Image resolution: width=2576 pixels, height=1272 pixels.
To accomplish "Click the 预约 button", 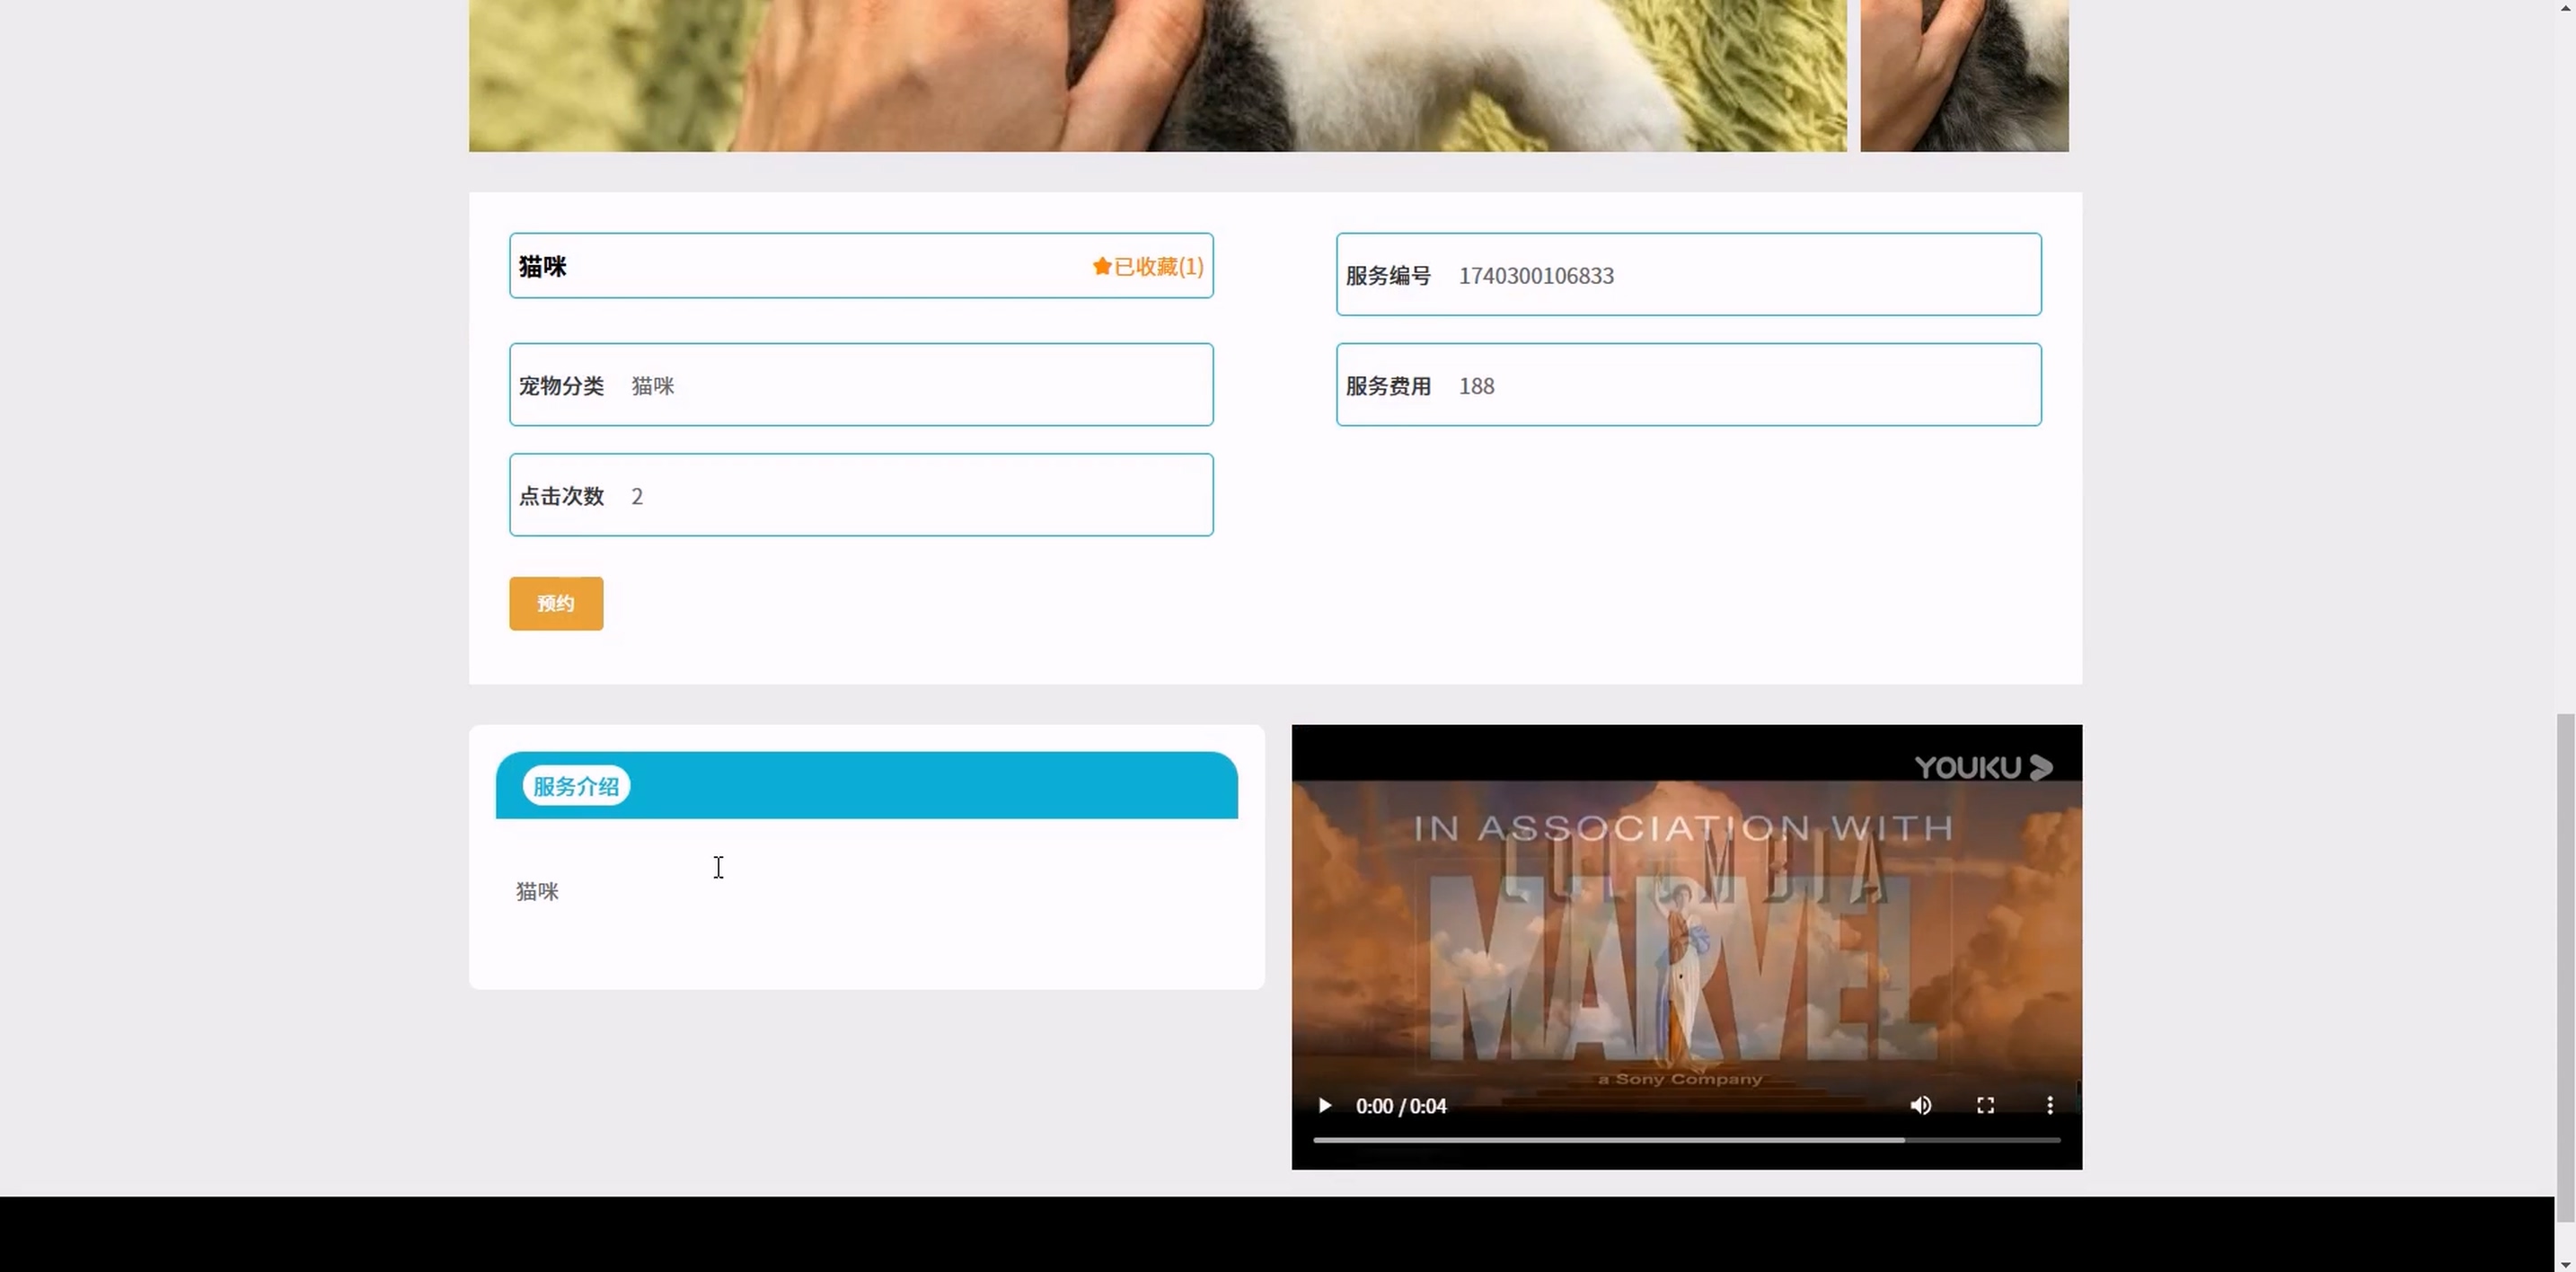I will tap(556, 603).
